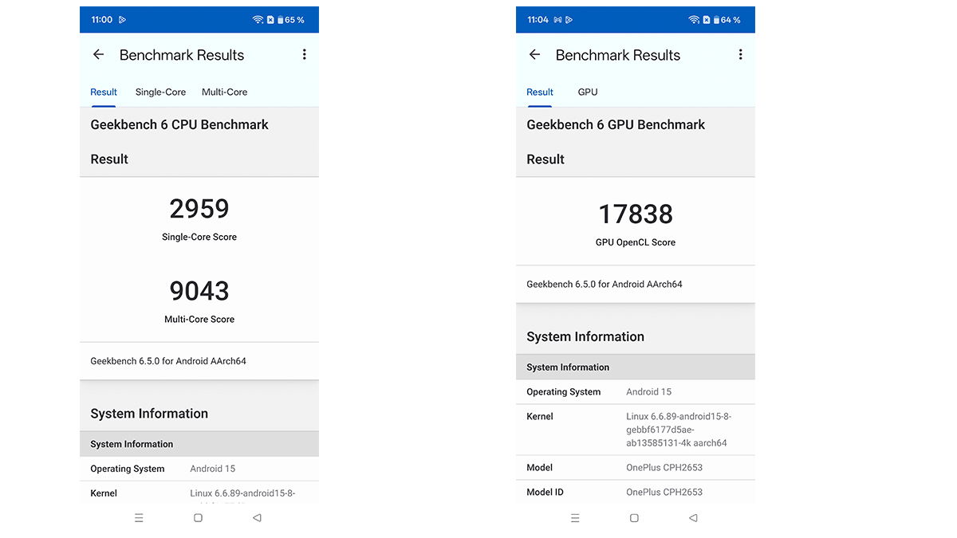Tap back arrow in GPU Benchmark Results
The image size is (957, 538).
point(534,55)
